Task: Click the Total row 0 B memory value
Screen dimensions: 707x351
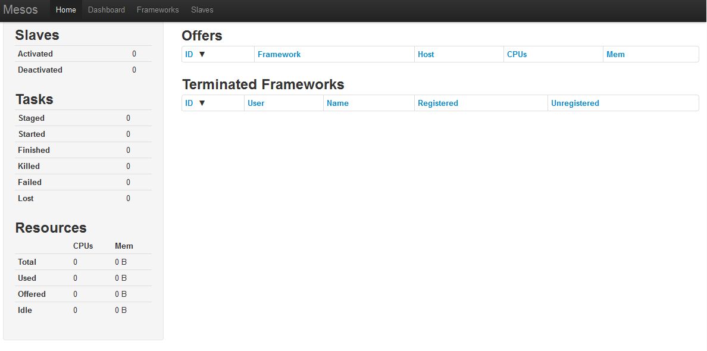Action: [121, 262]
